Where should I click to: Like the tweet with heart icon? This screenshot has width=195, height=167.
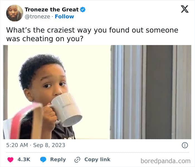pos(10,159)
